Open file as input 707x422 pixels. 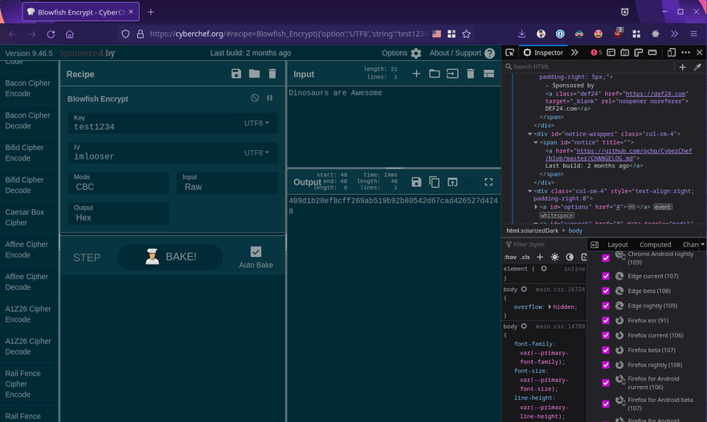tap(452, 74)
